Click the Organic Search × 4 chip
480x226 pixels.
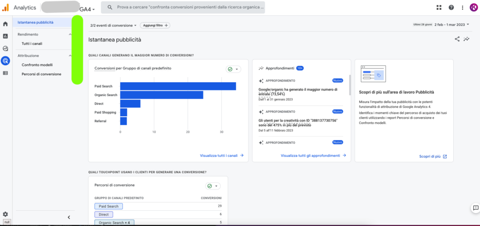tap(114, 223)
